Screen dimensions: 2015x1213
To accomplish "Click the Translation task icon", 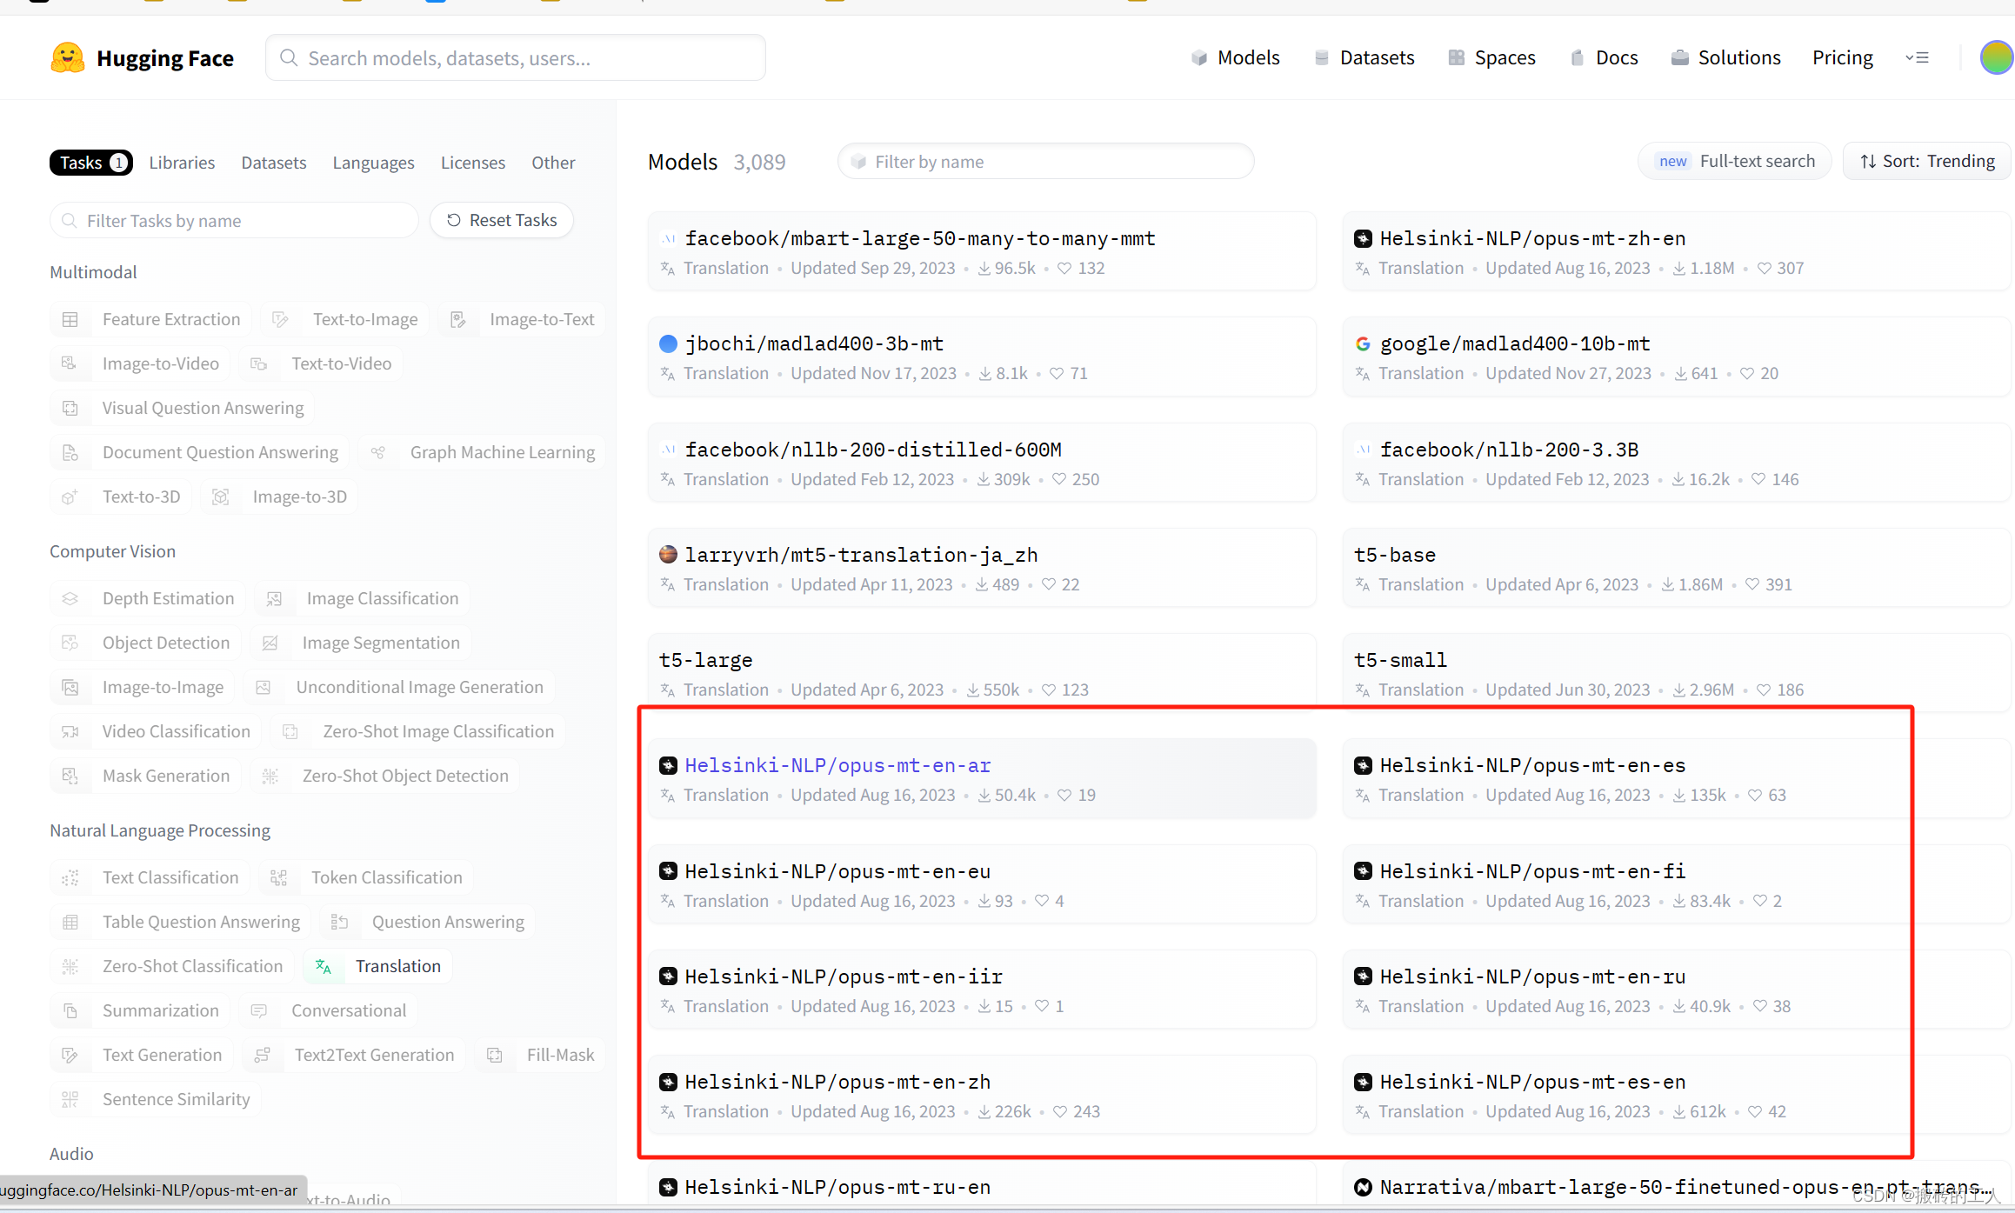I will 324,967.
